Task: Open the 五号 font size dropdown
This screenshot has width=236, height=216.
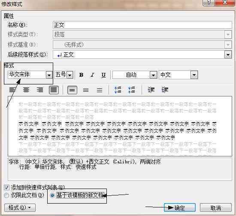Action: point(70,75)
